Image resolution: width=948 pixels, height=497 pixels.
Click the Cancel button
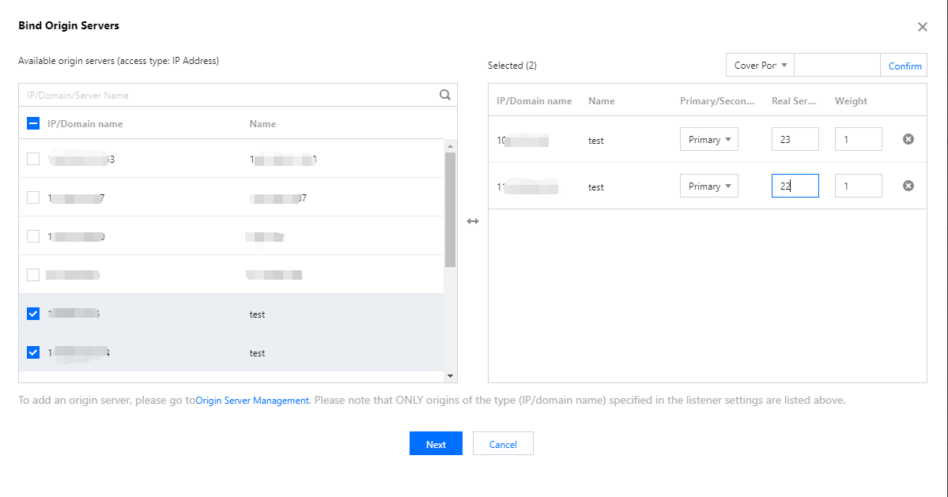503,444
